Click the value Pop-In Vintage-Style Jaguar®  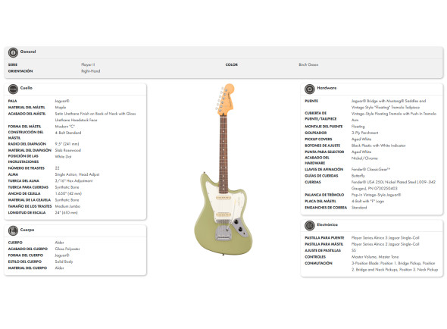pos(377,195)
